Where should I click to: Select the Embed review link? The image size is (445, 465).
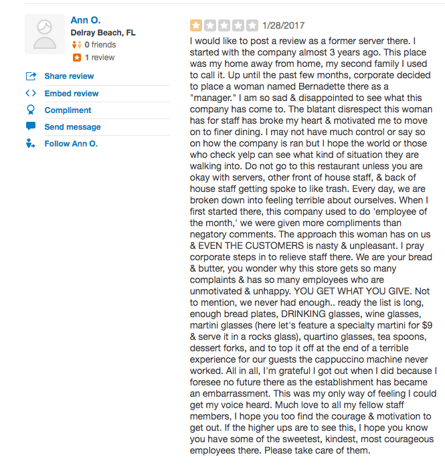click(x=72, y=94)
